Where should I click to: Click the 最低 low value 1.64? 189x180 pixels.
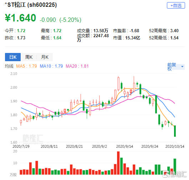[57, 38]
